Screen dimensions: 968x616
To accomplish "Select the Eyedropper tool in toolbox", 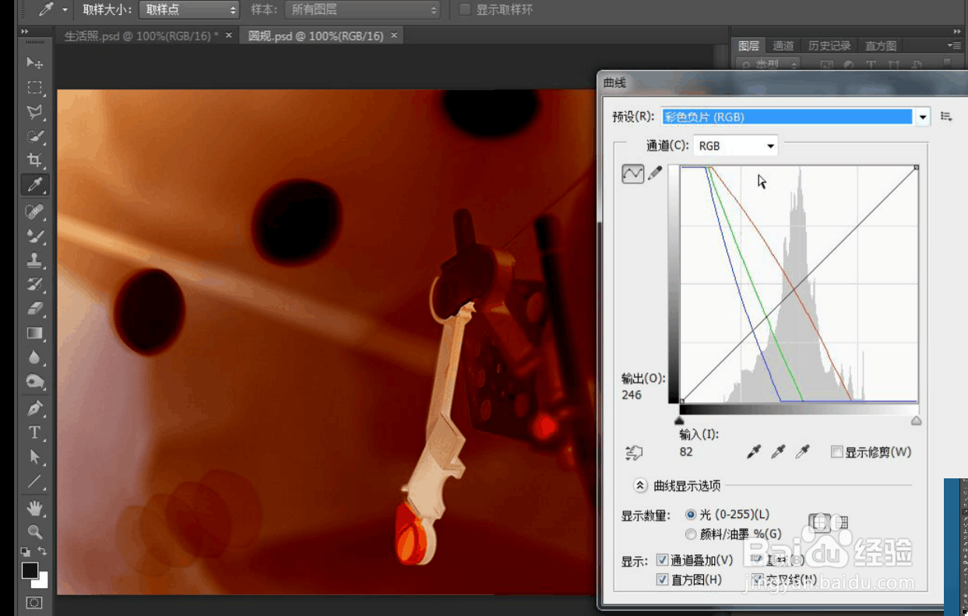I will click(x=34, y=185).
